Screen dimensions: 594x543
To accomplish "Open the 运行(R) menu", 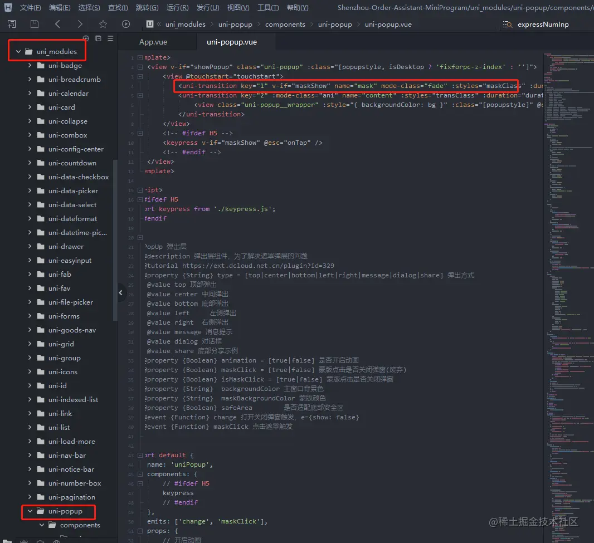I will click(177, 8).
